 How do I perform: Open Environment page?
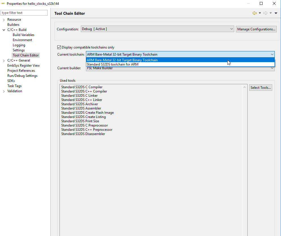22,40
